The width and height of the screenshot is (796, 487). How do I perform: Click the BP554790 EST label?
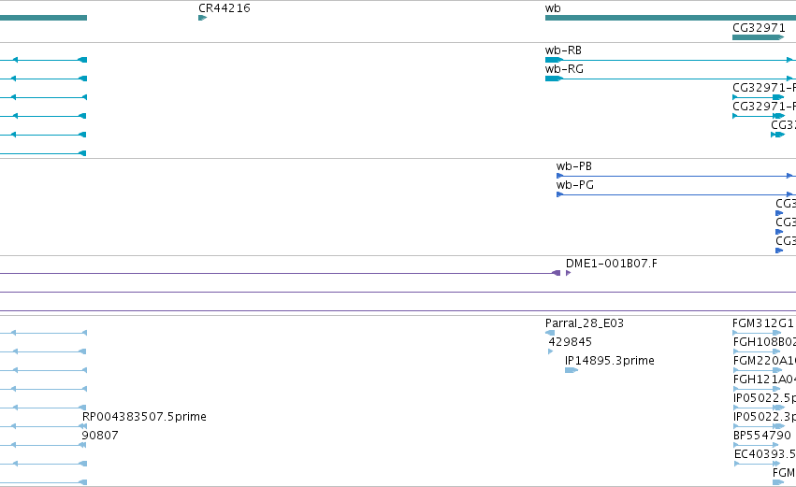762,436
